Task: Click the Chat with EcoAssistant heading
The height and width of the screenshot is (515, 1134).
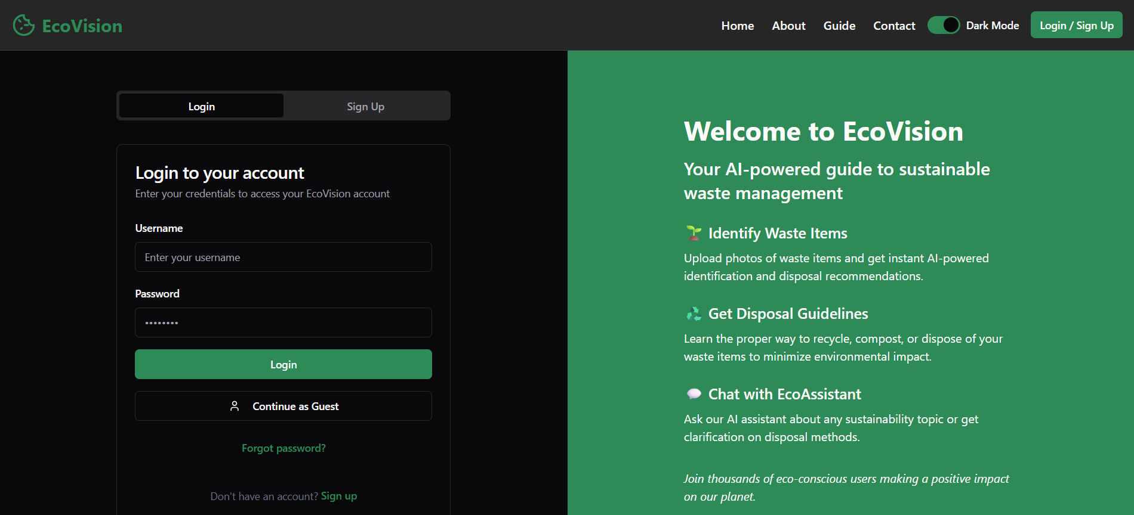Action: tap(784, 394)
